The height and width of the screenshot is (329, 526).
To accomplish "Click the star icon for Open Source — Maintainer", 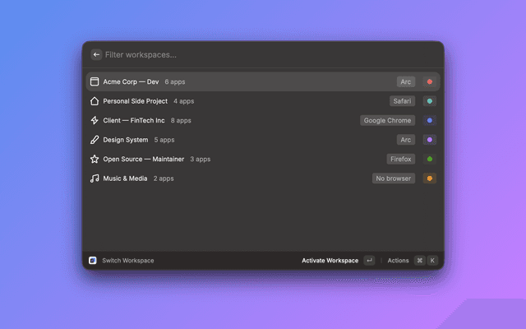I will (95, 159).
